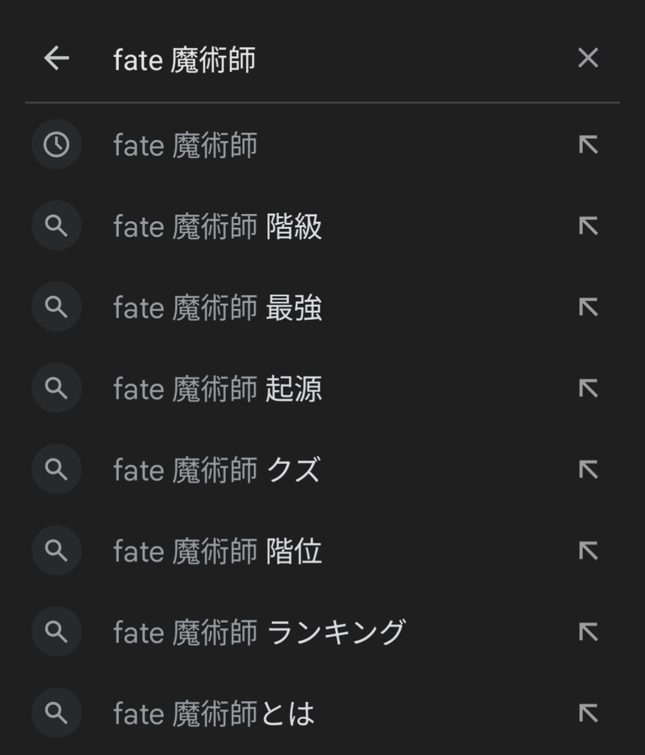Tap the history clock icon
The height and width of the screenshot is (755, 645).
point(57,145)
